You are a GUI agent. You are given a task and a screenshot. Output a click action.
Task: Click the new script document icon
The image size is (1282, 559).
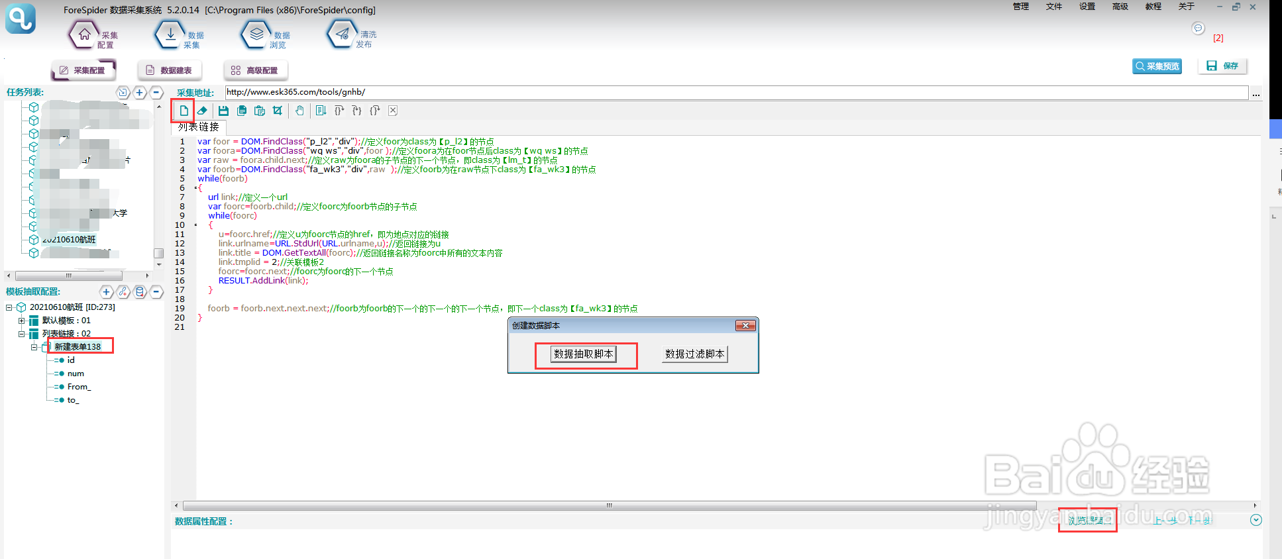click(x=184, y=111)
